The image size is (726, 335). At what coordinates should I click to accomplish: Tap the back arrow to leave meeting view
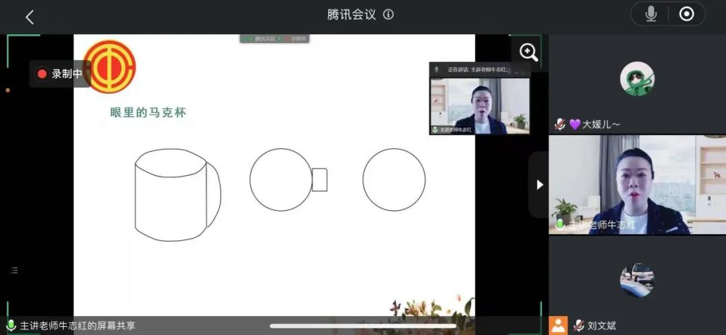click(x=30, y=17)
